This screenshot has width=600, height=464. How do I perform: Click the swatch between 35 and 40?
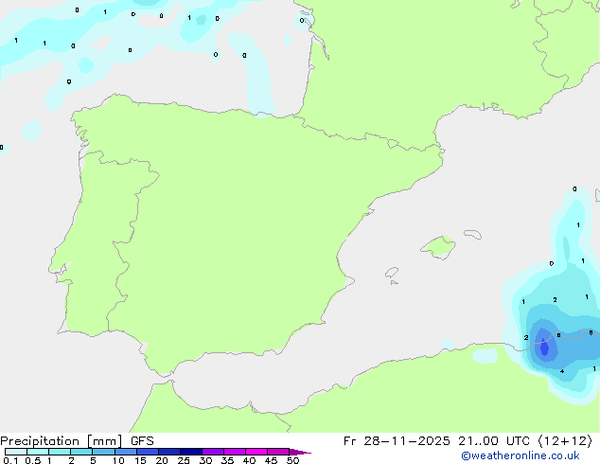pos(234,452)
